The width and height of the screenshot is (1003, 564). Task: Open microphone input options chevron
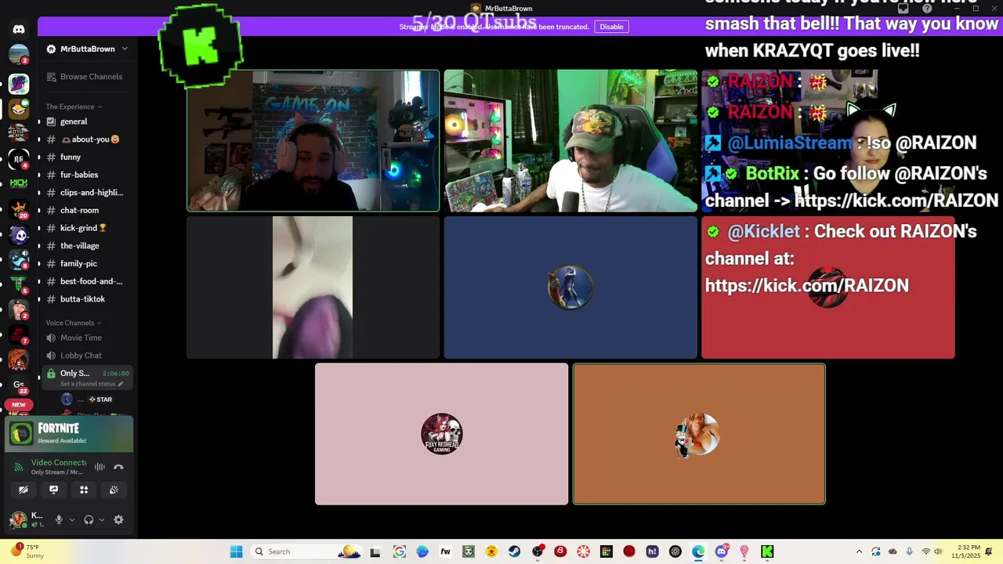[x=72, y=519]
